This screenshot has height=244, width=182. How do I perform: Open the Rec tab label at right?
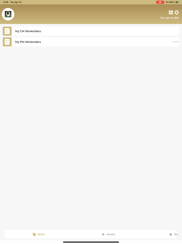pos(176,234)
